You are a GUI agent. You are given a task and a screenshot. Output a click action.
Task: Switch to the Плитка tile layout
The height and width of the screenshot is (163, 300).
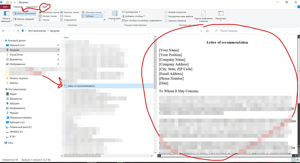point(44,20)
